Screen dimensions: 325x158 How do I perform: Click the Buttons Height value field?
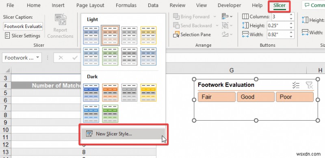point(277,26)
